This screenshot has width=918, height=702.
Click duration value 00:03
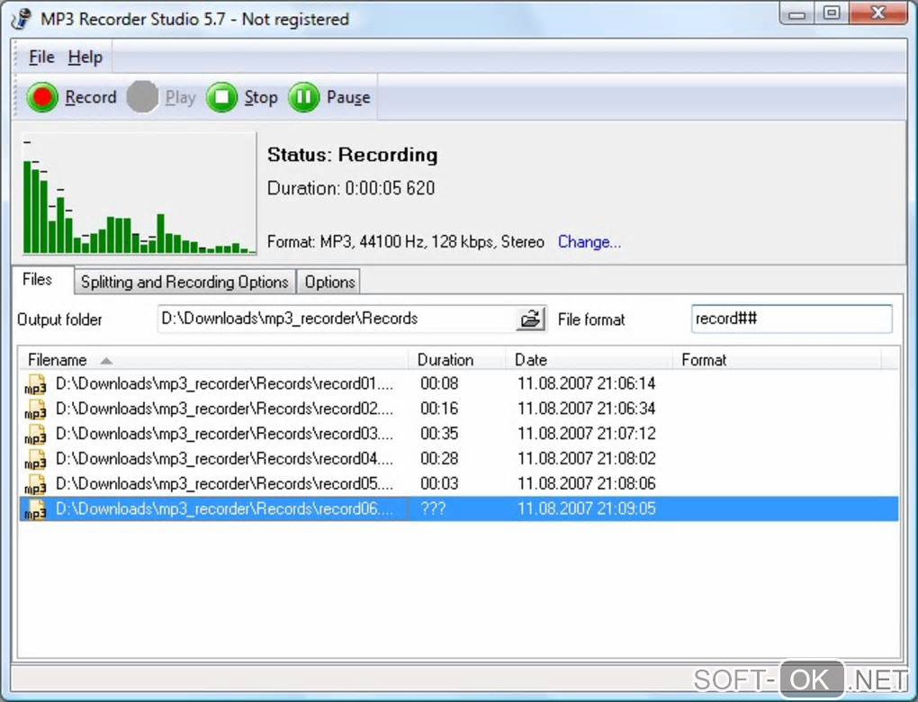pos(439,485)
